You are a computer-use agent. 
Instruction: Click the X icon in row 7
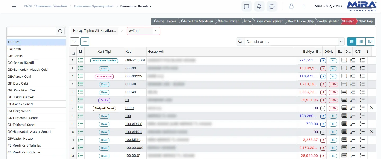[371, 108]
